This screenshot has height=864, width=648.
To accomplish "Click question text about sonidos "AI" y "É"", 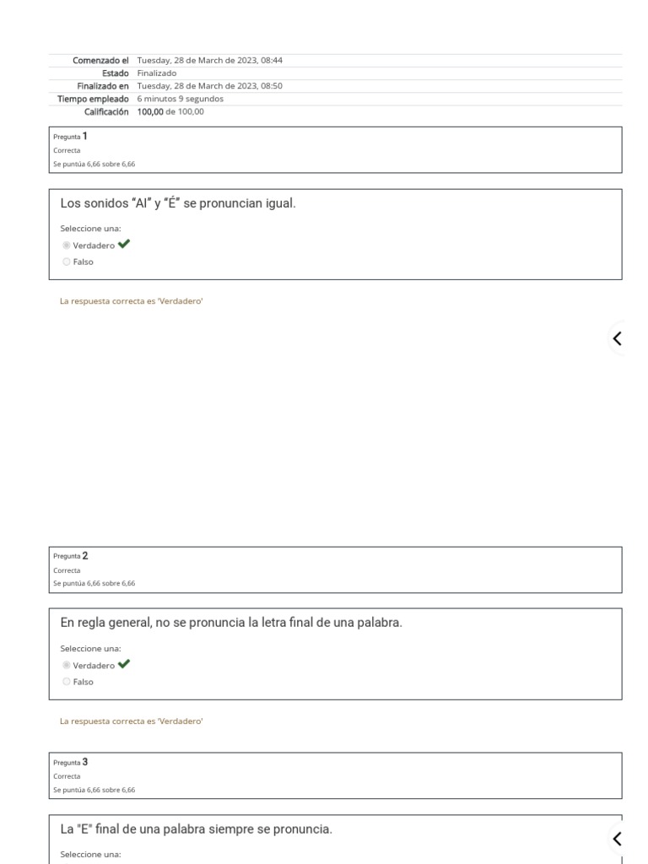I will 178,204.
